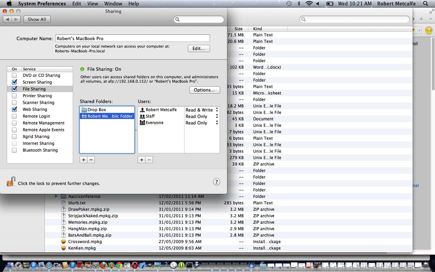This screenshot has height=272, width=435.
Task: Expand the Aacciconference folder disclosure triangle
Action: (x=56, y=197)
